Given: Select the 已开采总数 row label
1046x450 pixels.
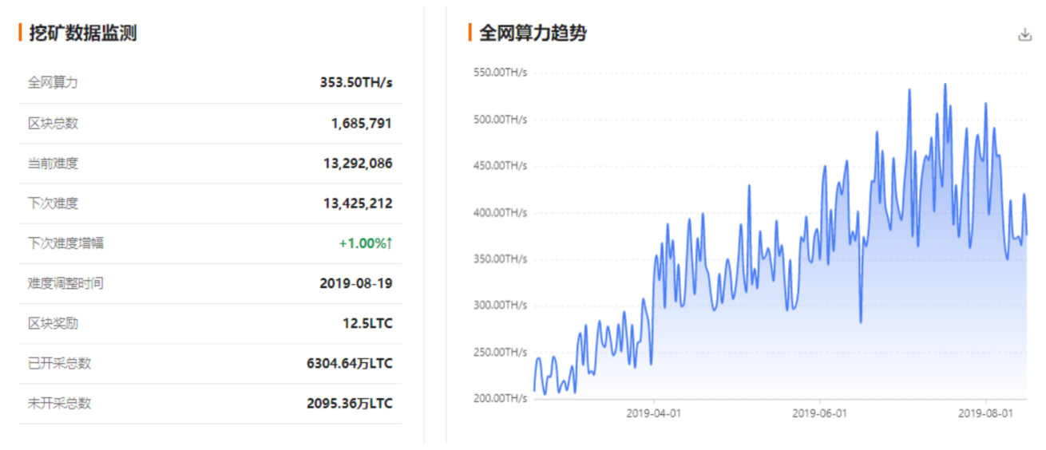Looking at the screenshot, I should (x=59, y=363).
